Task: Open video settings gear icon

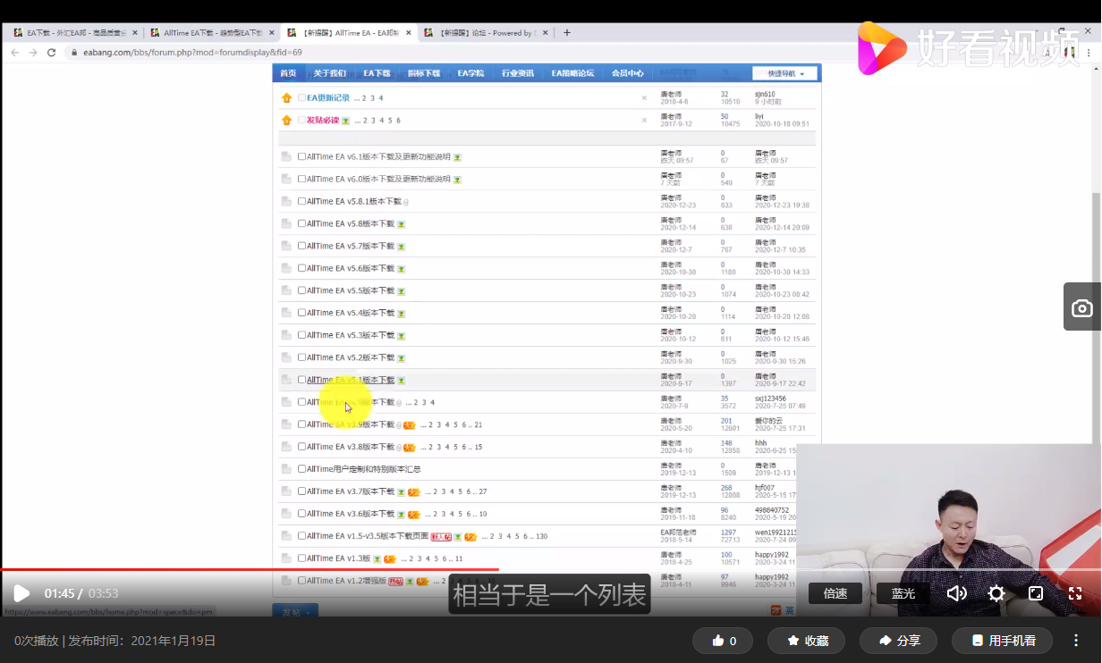Action: (x=996, y=593)
